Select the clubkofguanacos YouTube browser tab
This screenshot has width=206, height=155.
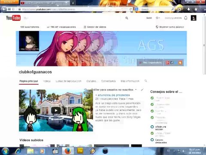pyautogui.click(x=45, y=3)
